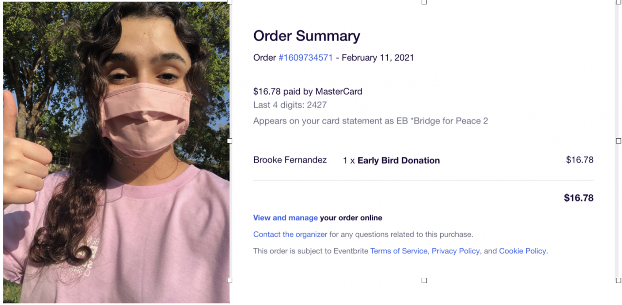Open Eventbrite Terms of Service link

tap(398, 252)
